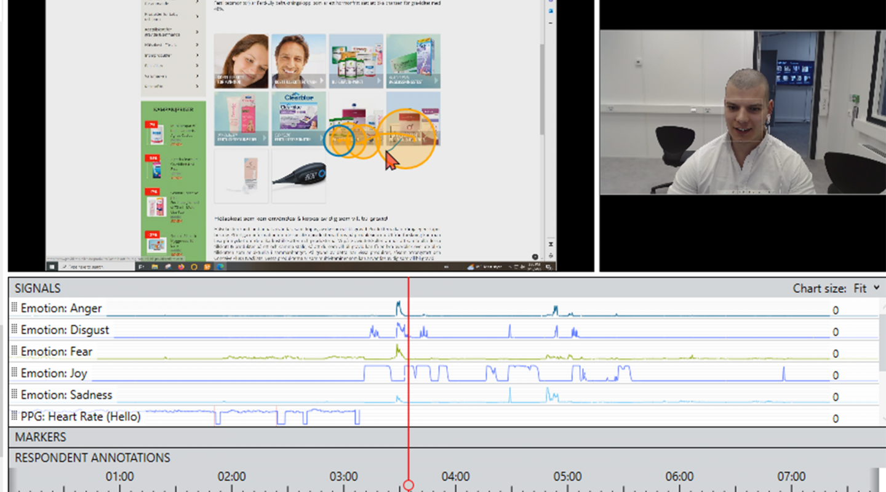
Task: Select the Emotion: Disgust signal label
Action: tap(65, 330)
